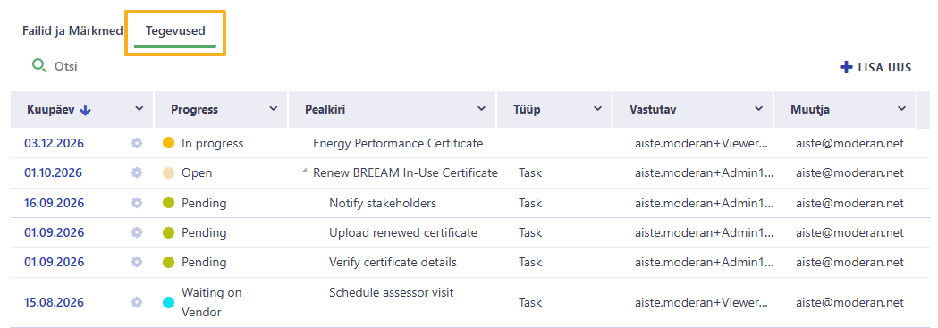Viewport: 938px width, 328px height.
Task: Open date link for Verify certificate details
Action: coord(54,262)
